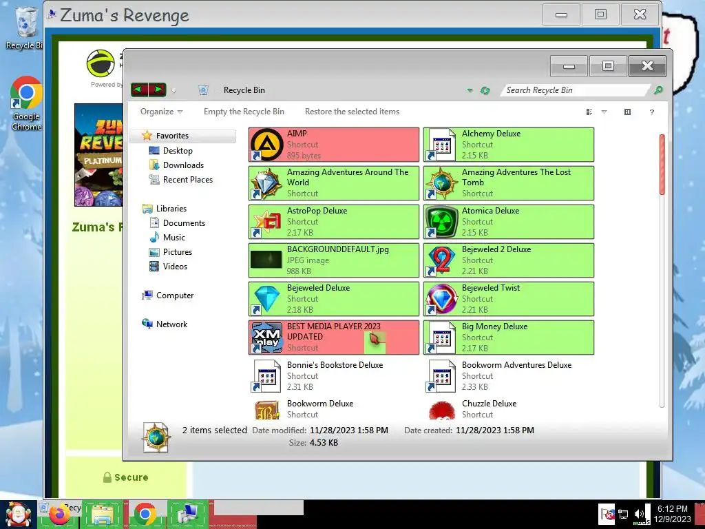The width and height of the screenshot is (705, 529).
Task: Click the volume speaker tray icon
Action: coord(639,514)
